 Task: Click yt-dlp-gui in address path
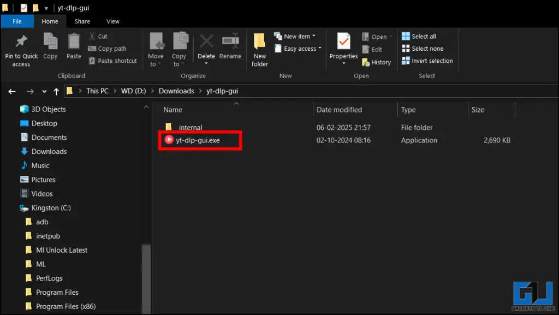pyautogui.click(x=222, y=91)
